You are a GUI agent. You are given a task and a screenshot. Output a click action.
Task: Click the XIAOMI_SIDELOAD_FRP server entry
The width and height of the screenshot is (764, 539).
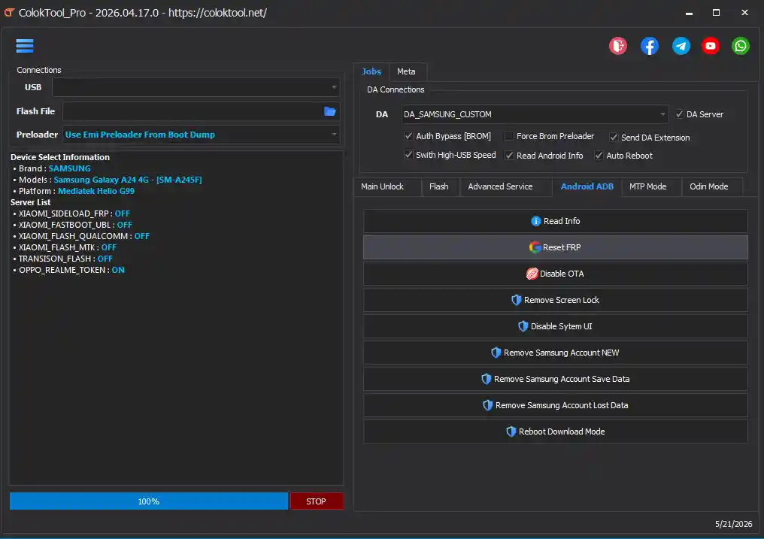point(71,213)
